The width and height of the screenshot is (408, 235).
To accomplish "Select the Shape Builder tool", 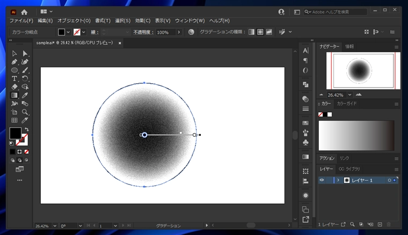I will (x=25, y=87).
